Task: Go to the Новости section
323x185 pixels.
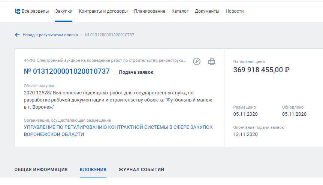Action: tap(235, 11)
